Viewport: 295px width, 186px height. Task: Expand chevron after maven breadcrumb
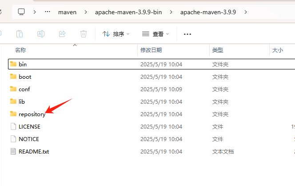click(x=86, y=12)
